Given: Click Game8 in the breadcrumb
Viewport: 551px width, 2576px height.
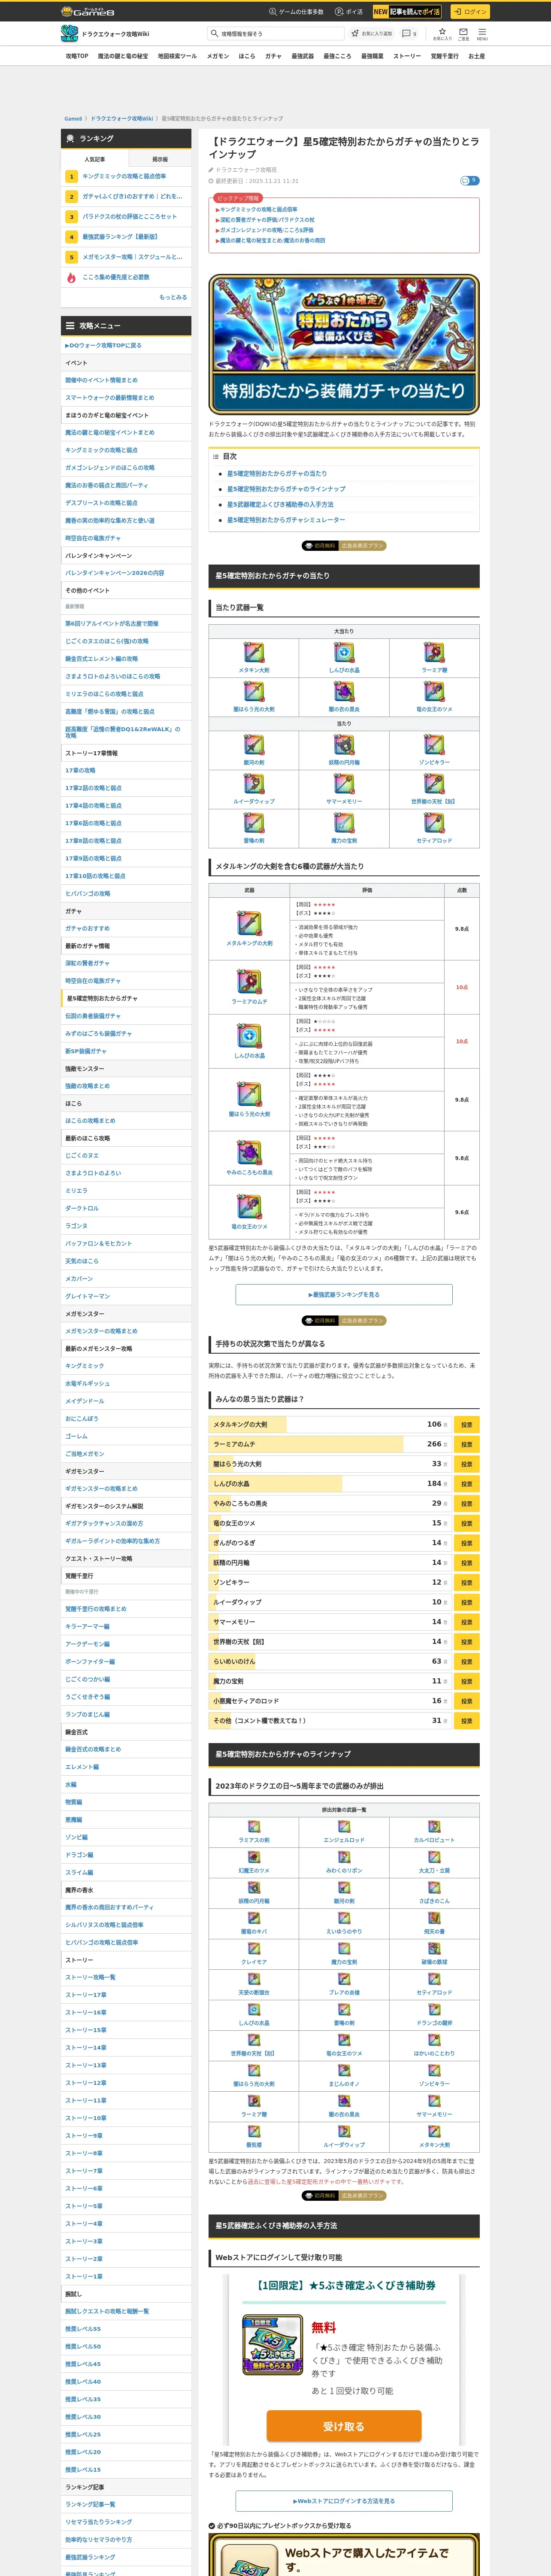Looking at the screenshot, I should pos(73,118).
